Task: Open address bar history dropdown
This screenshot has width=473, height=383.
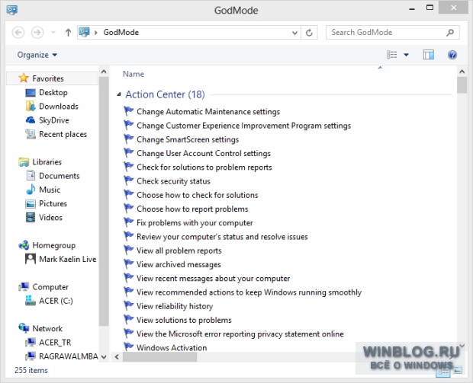Action: point(294,33)
